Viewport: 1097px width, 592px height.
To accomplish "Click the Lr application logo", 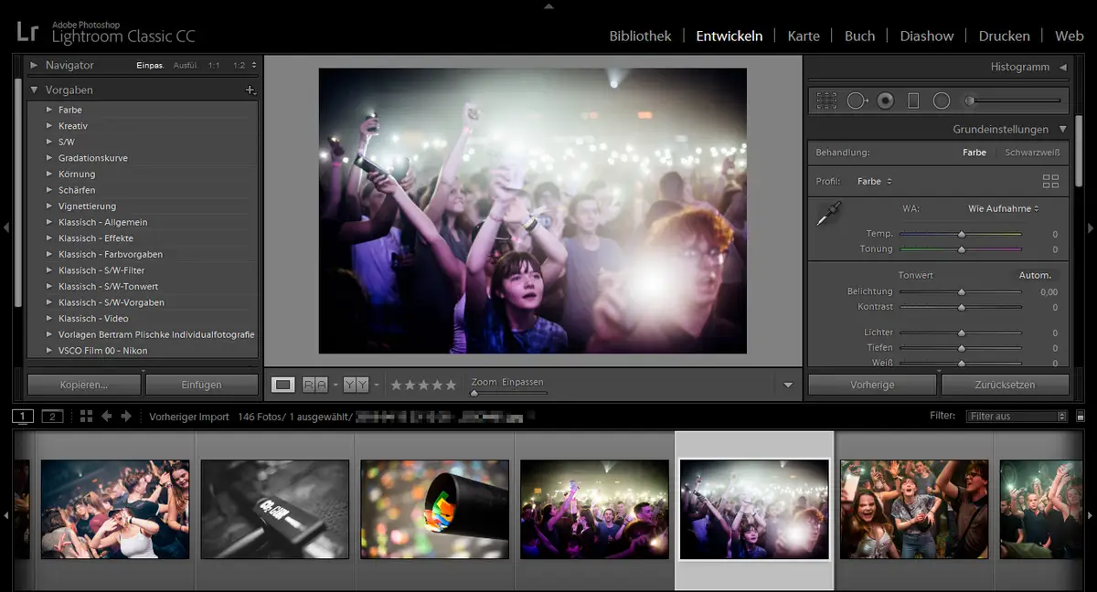I will 27,31.
